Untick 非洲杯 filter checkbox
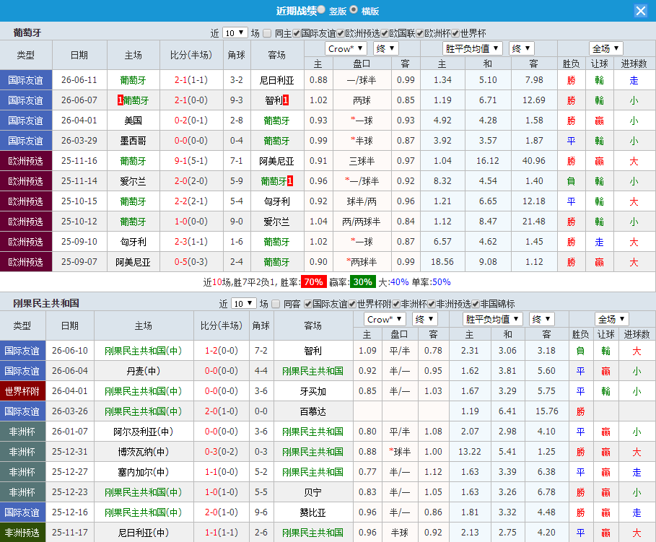Screen dimensions: 656x542 tap(396, 305)
